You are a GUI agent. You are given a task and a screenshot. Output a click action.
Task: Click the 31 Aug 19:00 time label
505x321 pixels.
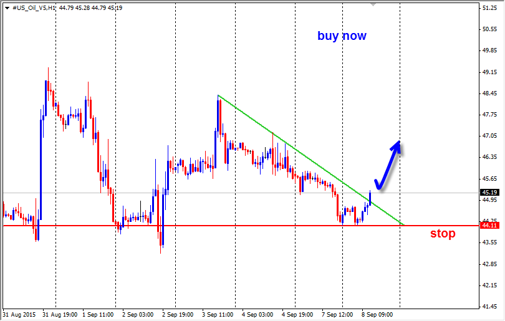point(60,315)
